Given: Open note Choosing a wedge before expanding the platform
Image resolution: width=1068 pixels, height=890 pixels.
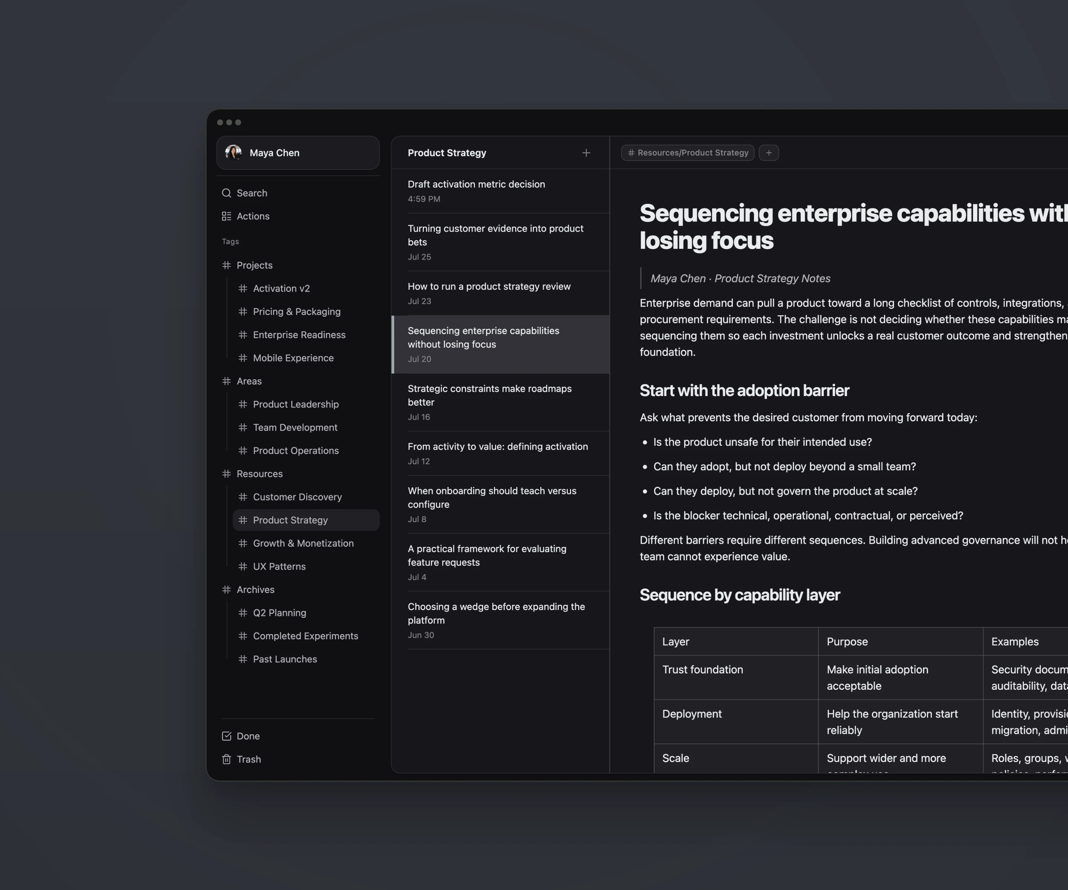Looking at the screenshot, I should click(500, 620).
